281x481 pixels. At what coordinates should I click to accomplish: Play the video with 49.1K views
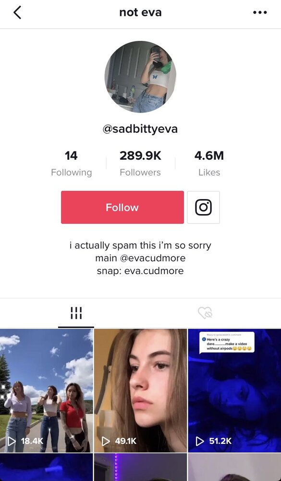point(140,391)
